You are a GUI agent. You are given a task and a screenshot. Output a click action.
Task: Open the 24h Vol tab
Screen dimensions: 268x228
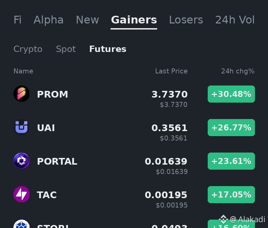point(235,20)
